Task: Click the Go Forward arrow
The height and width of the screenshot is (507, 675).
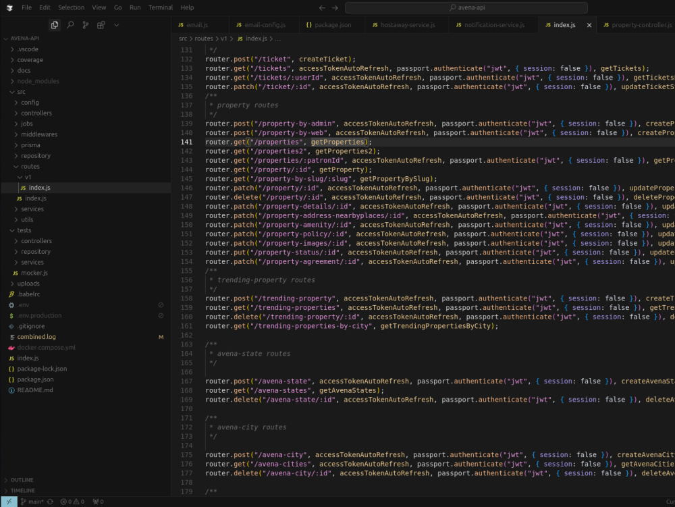Action: pos(335,7)
